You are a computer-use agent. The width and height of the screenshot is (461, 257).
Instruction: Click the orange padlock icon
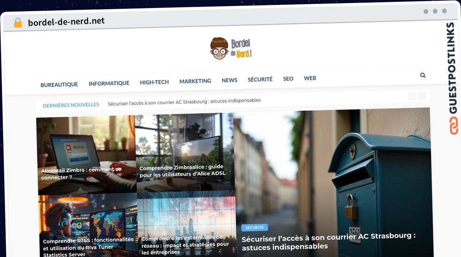tap(18, 23)
